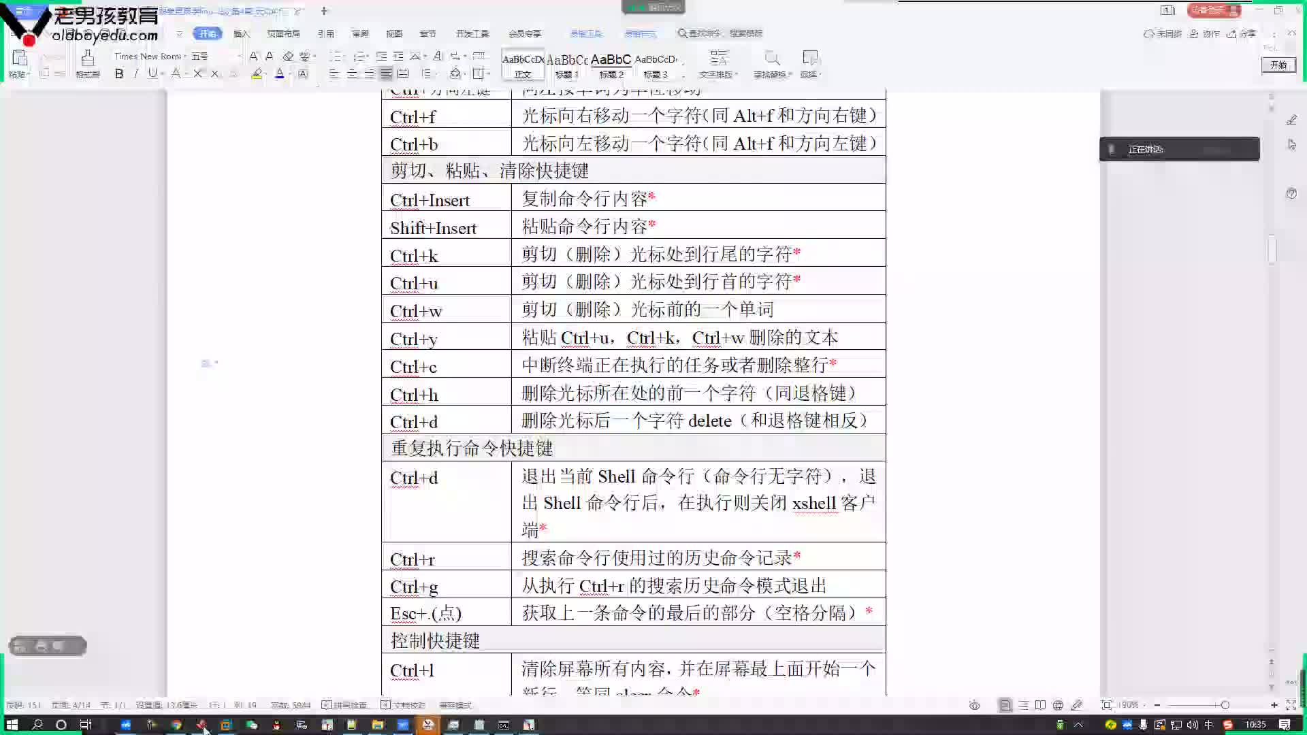Toggle document proofing in status bar
Viewport: 1307px width, 735px height.
point(403,705)
